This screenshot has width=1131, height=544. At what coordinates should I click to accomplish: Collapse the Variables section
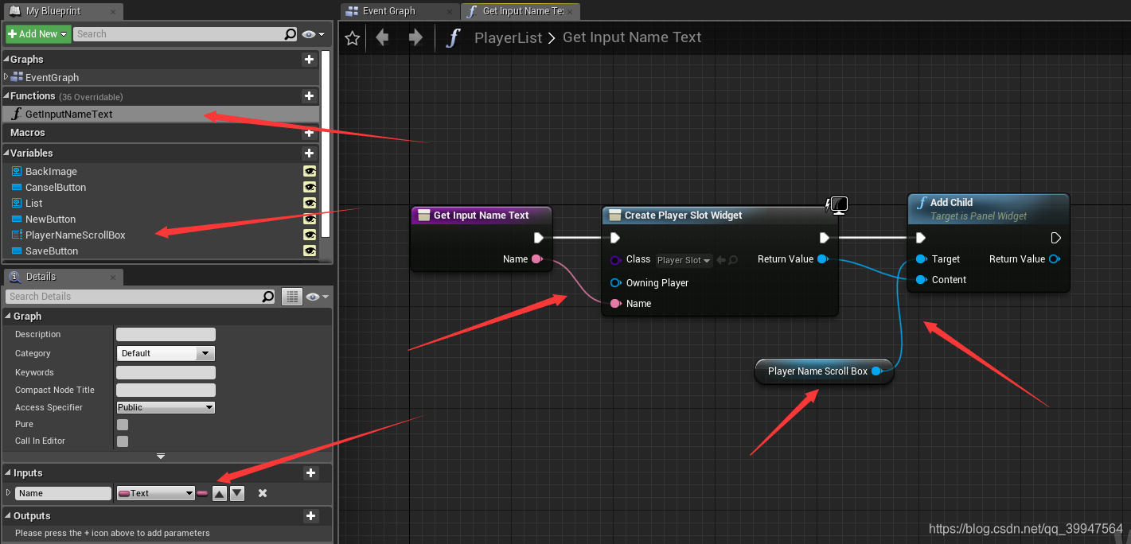[x=6, y=153]
